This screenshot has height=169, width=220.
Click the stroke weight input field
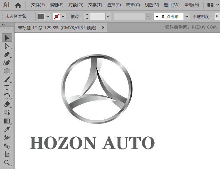[x=98, y=17]
